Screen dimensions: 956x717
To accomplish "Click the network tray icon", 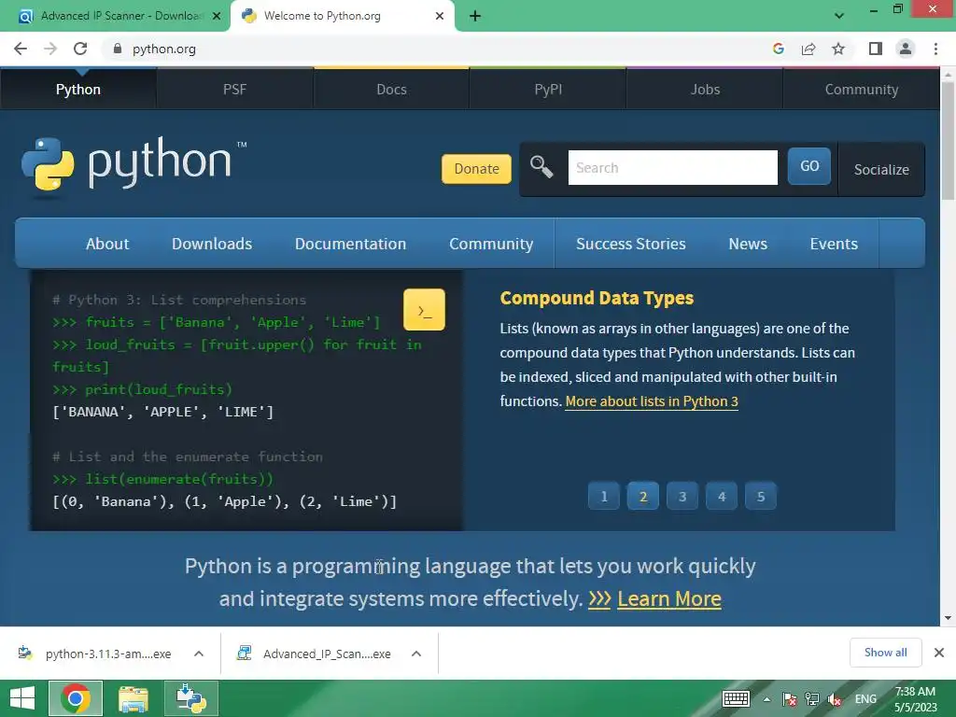I will point(812,699).
